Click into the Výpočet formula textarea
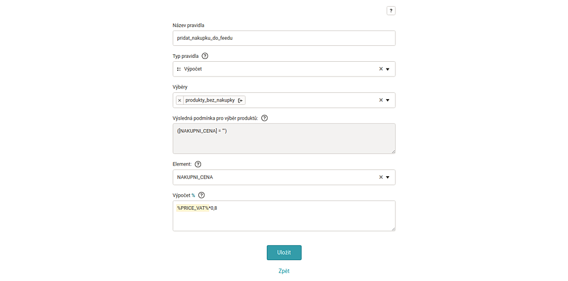The height and width of the screenshot is (281, 568). 284,216
